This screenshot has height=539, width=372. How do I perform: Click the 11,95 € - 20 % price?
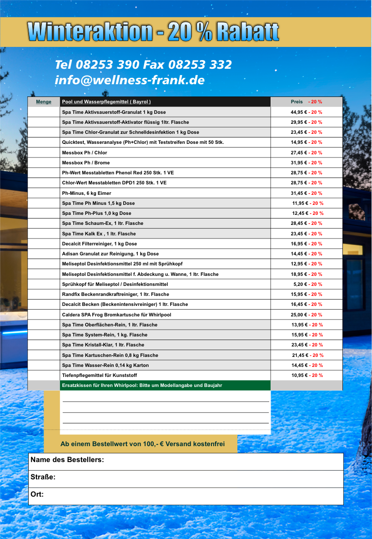(x=308, y=203)
